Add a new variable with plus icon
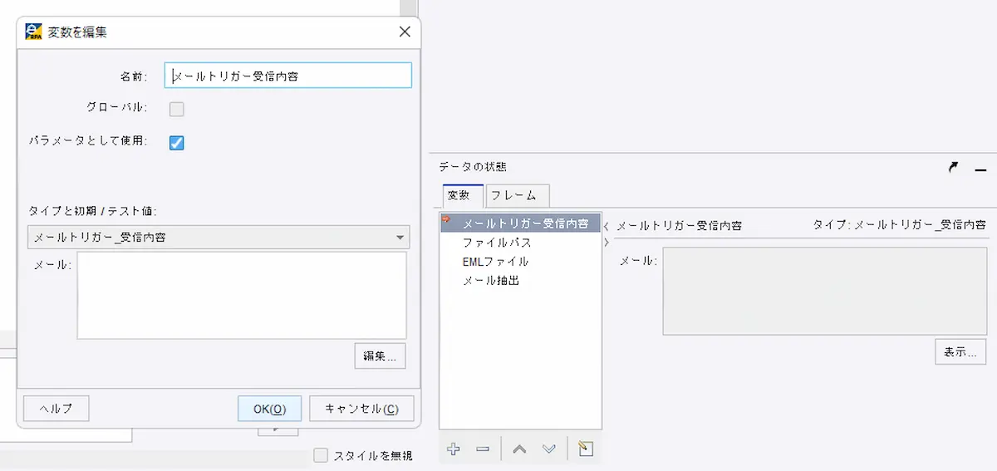997x471 pixels. 453,449
